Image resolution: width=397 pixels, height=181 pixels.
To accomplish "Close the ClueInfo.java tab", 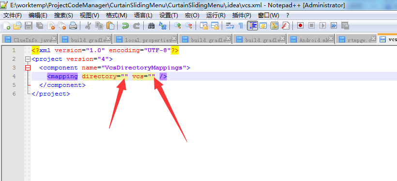I will coord(54,38).
